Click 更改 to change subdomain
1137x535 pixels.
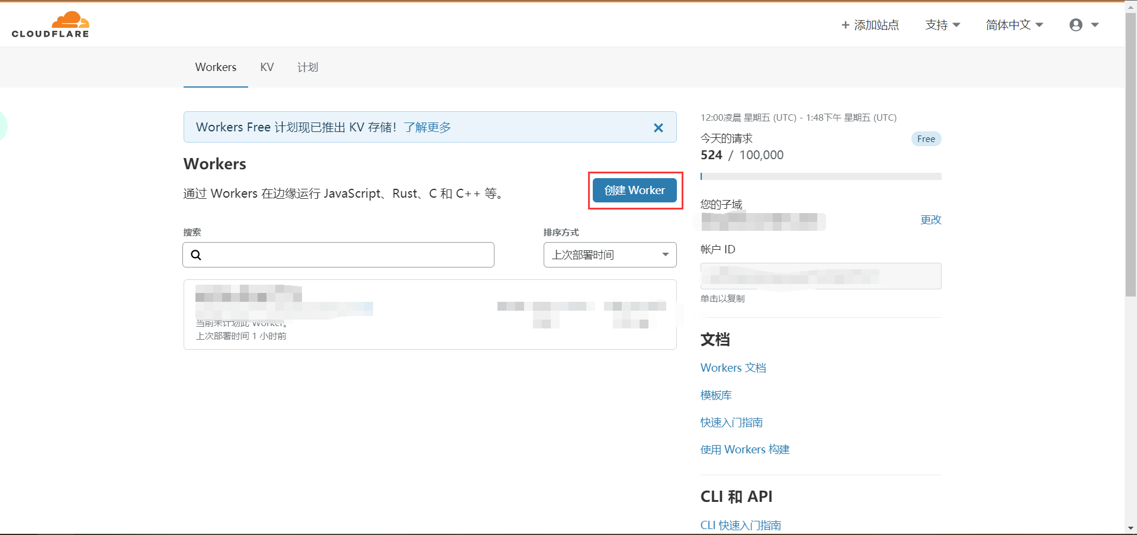point(931,220)
